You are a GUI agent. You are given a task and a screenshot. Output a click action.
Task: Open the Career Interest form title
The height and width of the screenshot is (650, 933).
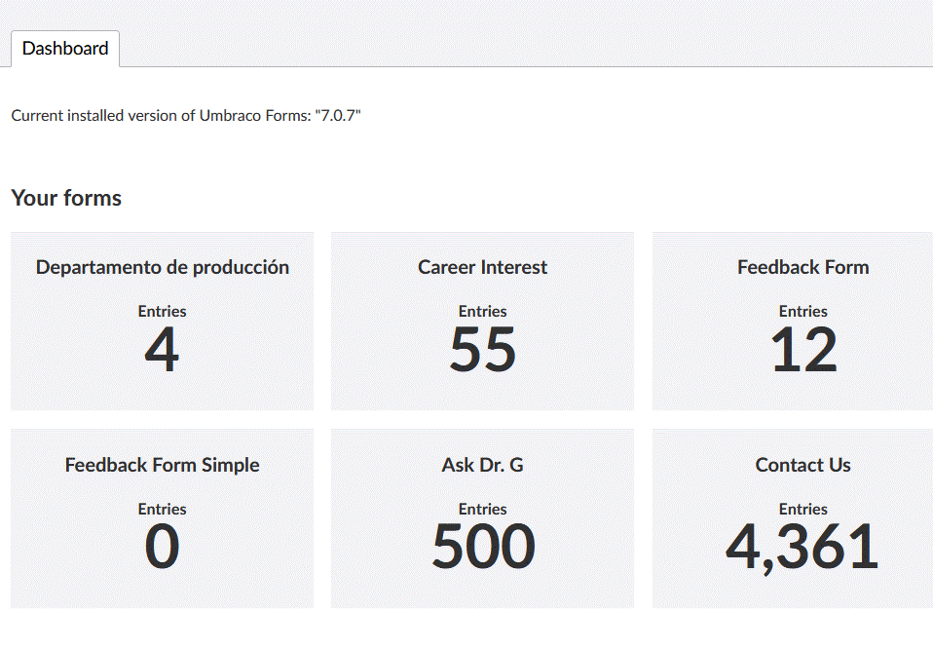482,267
